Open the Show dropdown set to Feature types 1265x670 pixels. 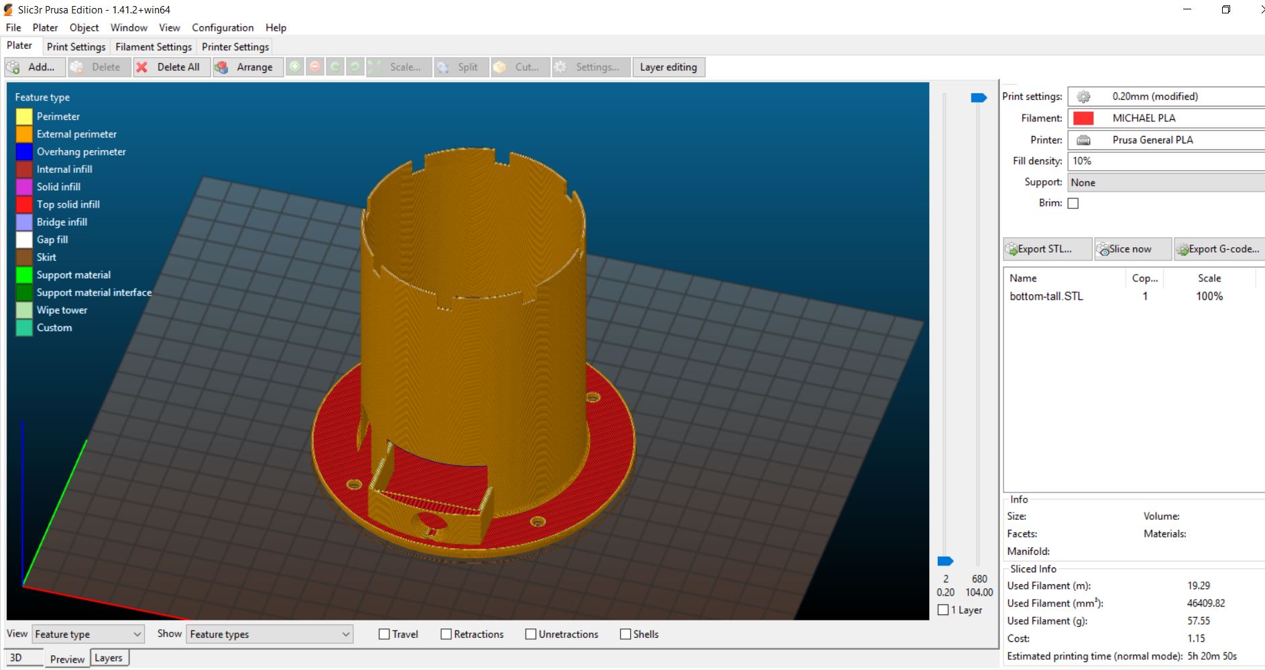pos(270,634)
